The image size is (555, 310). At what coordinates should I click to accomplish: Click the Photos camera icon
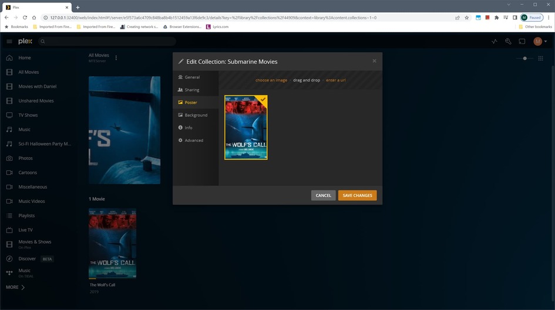pyautogui.click(x=9, y=158)
